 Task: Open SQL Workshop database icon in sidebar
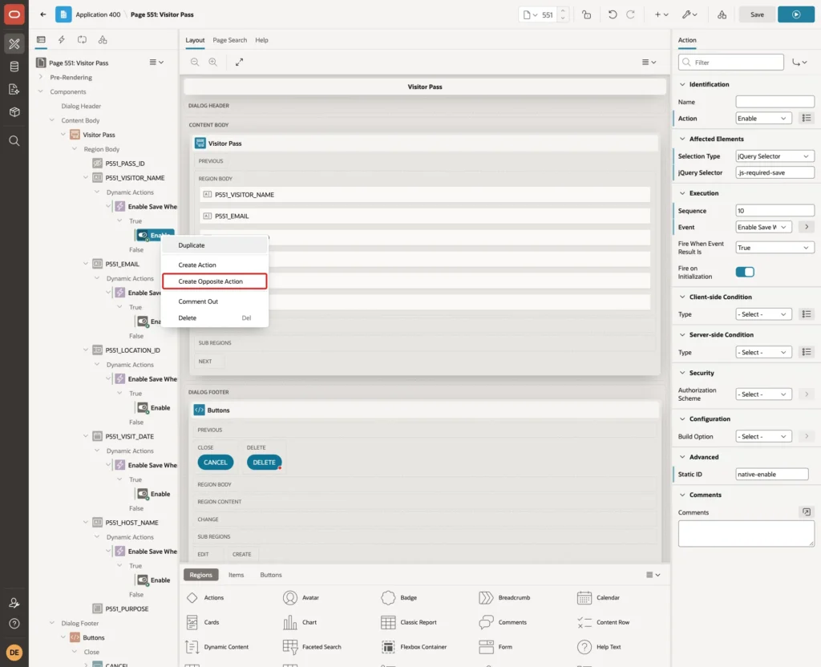point(14,67)
